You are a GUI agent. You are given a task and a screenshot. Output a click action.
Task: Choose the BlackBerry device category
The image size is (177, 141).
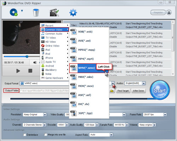point(55,70)
